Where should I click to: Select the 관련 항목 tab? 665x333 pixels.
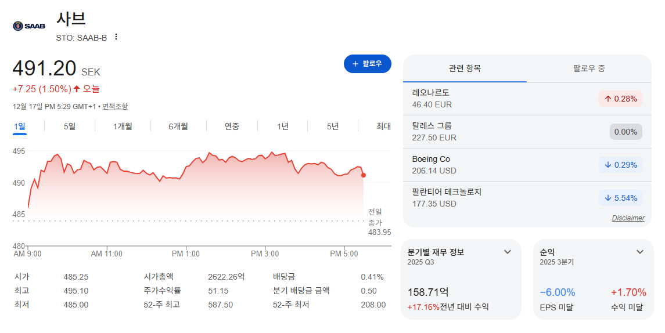[x=465, y=68]
